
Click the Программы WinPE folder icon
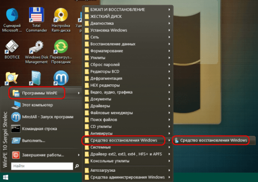point(16,93)
